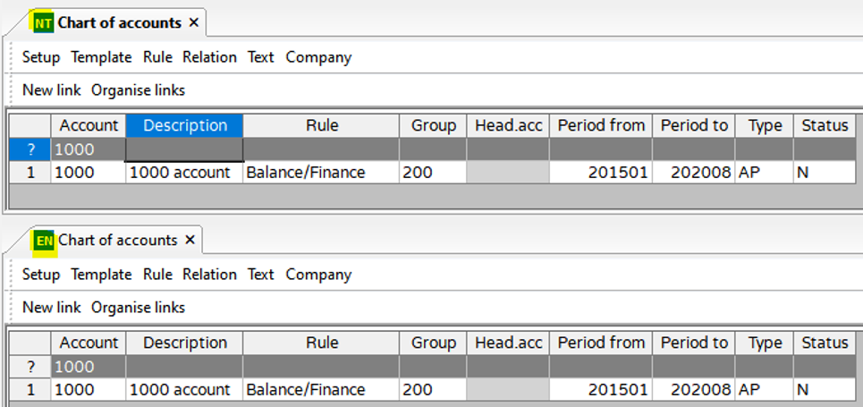Open Relation menu in the top panel
This screenshot has width=863, height=407.
(x=209, y=57)
